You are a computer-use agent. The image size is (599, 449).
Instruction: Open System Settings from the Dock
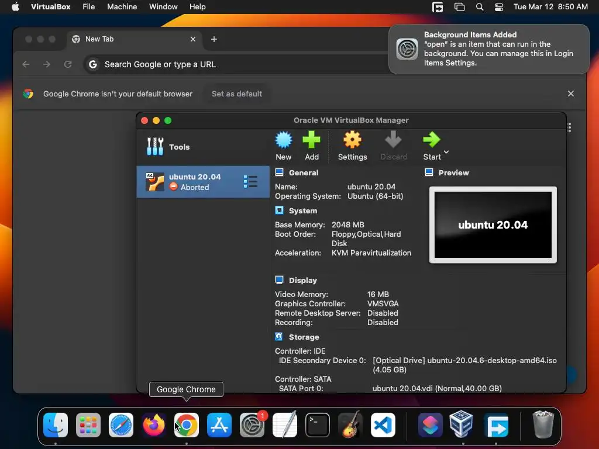[252, 425]
